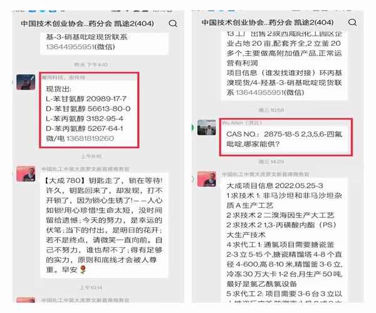Image resolution: width=376 pixels, height=313 pixels.
Task: Open the 大成项目信息 2022.05.25-3 message
Action: (x=284, y=240)
